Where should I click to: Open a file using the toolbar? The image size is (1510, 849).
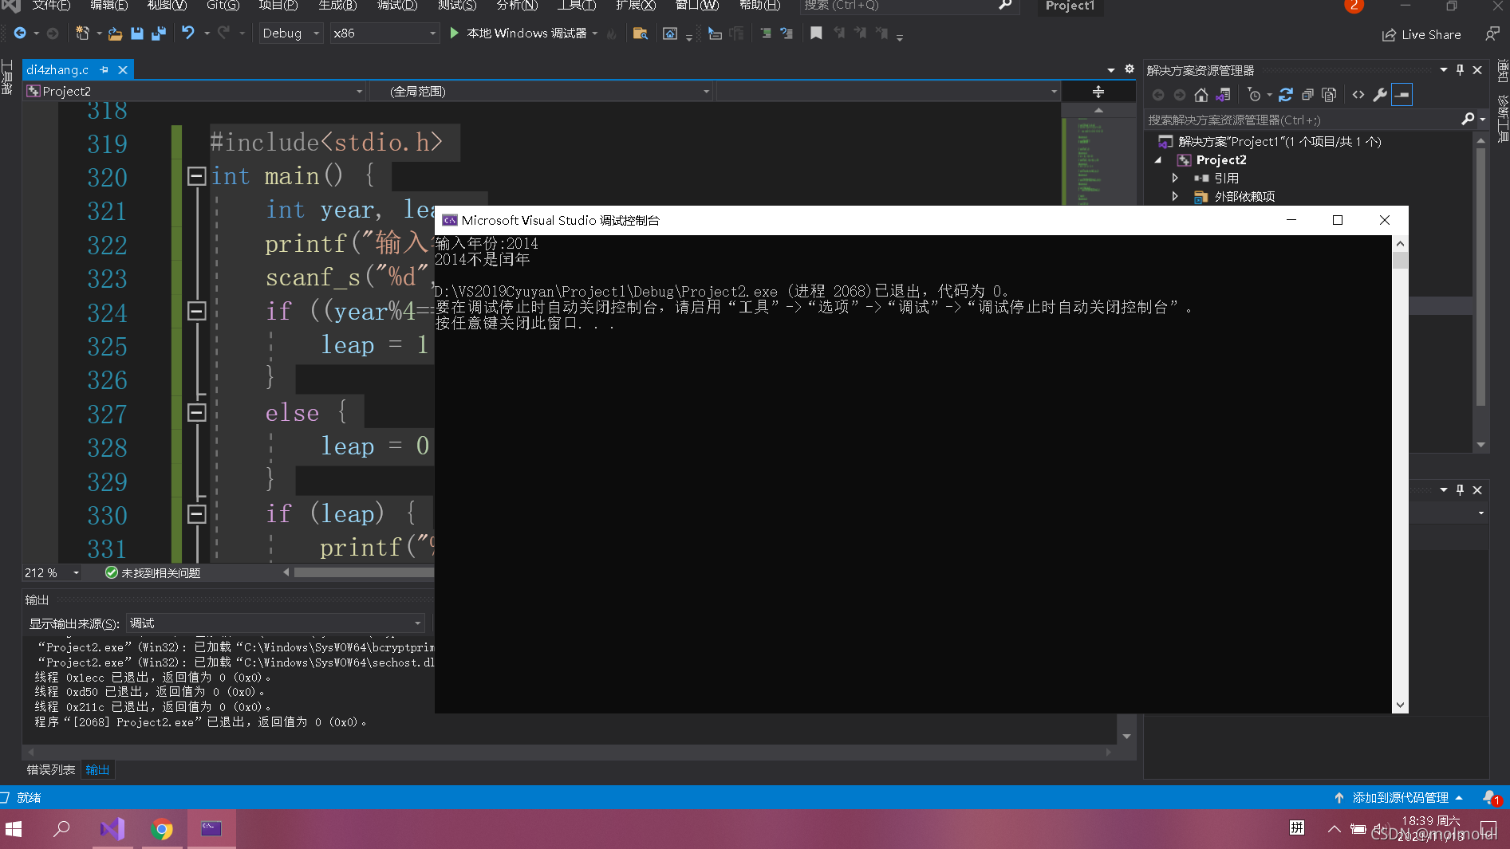pyautogui.click(x=115, y=33)
